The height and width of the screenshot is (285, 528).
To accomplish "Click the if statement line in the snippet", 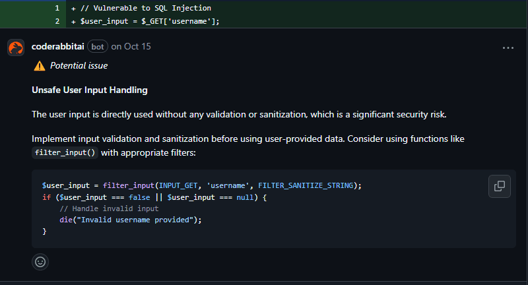I will point(153,197).
